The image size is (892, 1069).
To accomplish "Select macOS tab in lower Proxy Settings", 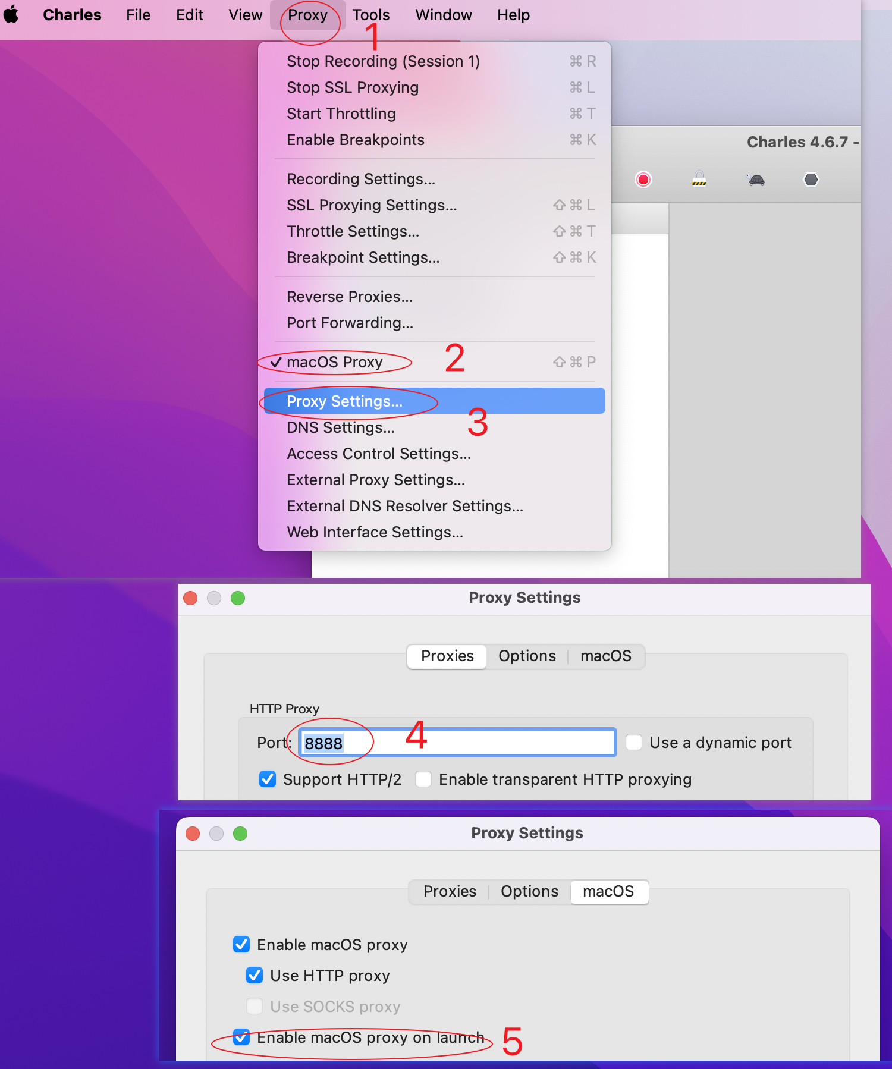I will point(608,892).
